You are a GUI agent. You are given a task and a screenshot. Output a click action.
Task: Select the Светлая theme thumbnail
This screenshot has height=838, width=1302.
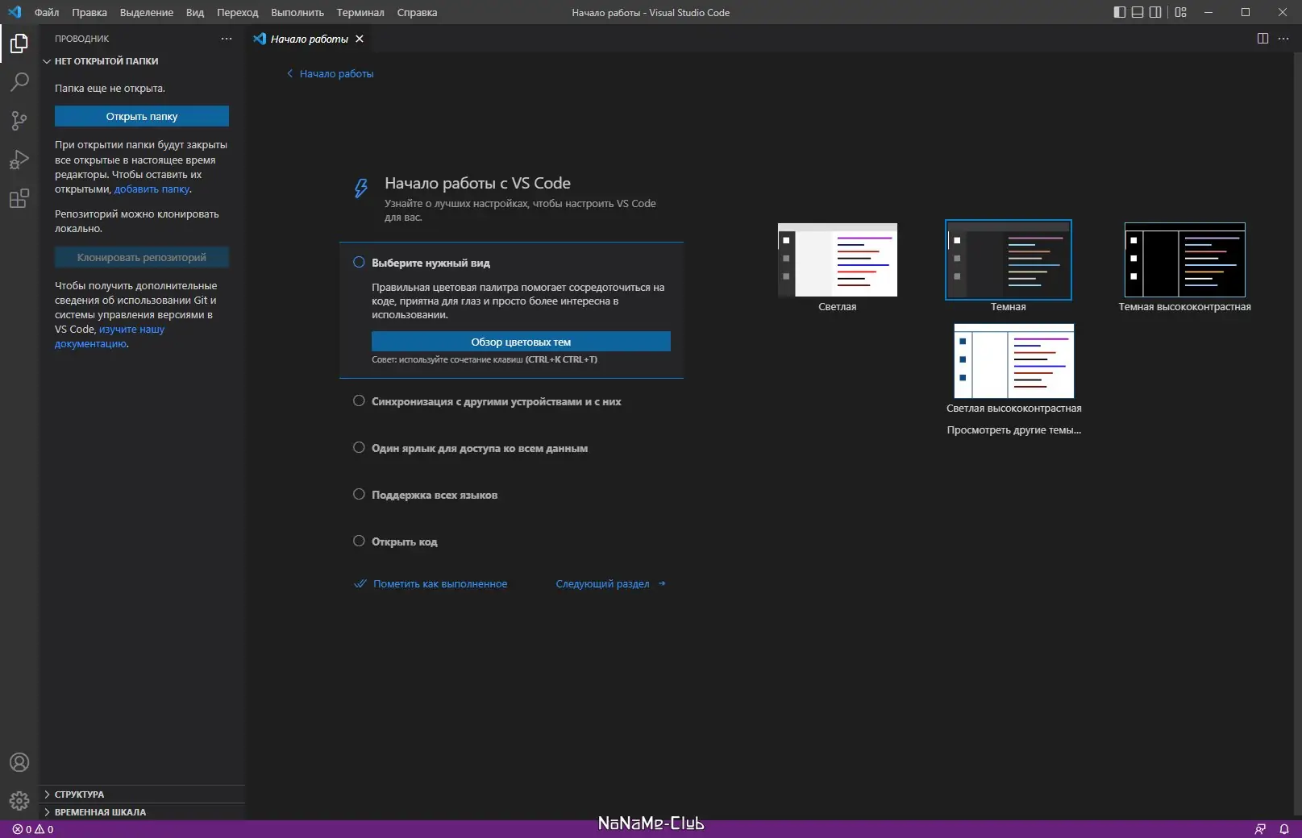[838, 259]
